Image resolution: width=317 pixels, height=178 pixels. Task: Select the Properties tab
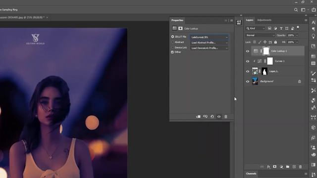[177, 20]
